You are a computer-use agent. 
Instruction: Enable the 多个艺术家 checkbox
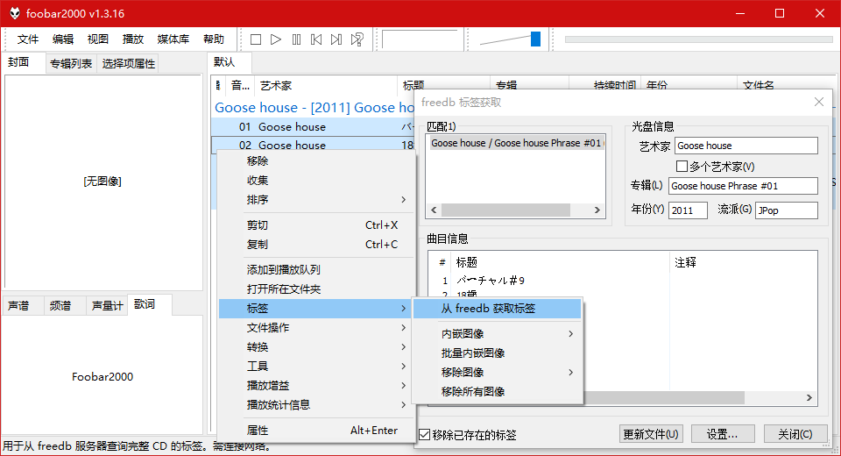[682, 166]
